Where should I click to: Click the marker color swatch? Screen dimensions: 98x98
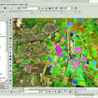tap(76, 91)
